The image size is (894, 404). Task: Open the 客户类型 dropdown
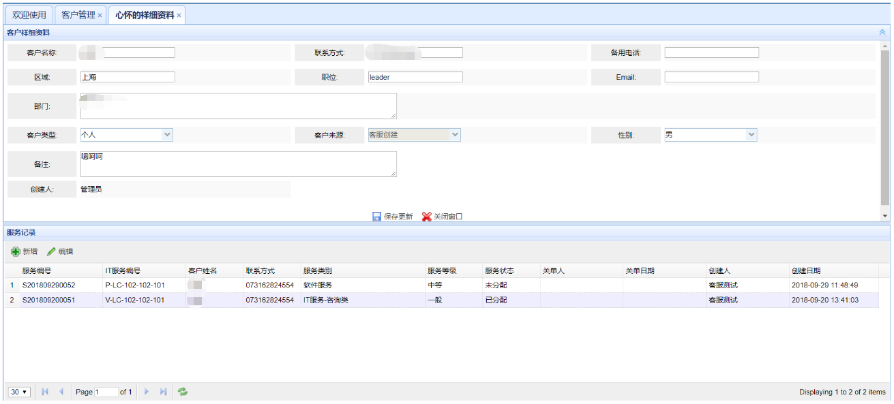[167, 135]
